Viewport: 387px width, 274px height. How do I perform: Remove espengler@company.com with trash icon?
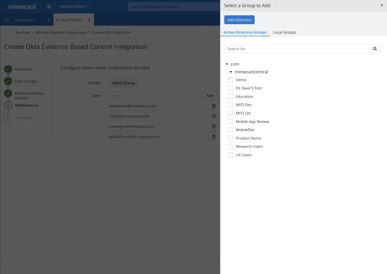click(x=214, y=126)
